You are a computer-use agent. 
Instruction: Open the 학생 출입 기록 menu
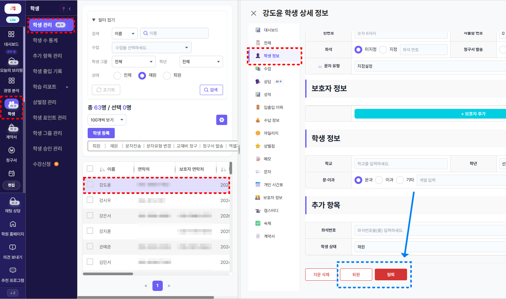pyautogui.click(x=47, y=71)
